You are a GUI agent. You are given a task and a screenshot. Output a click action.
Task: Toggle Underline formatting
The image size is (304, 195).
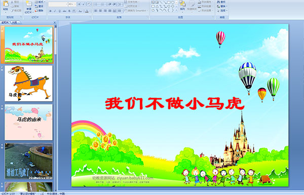[60, 11]
